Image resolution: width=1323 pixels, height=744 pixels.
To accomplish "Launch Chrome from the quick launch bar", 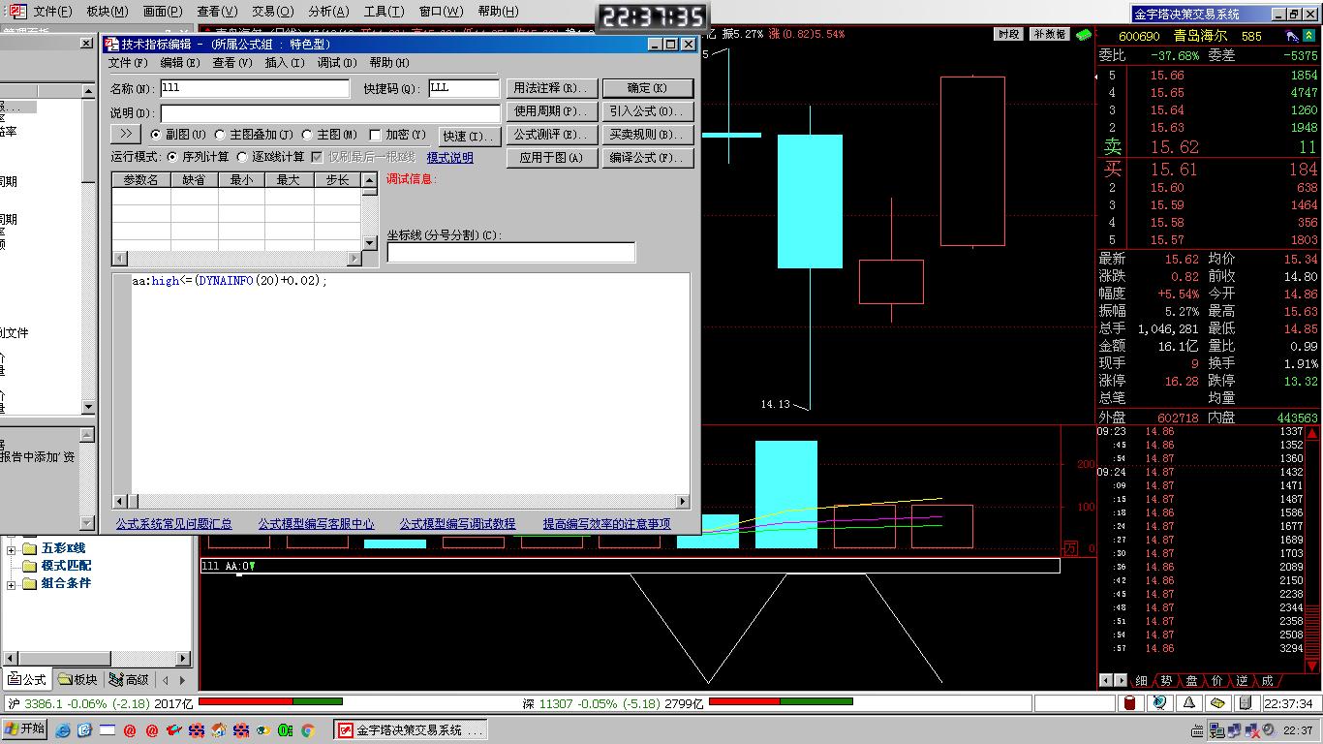I will [x=307, y=730].
